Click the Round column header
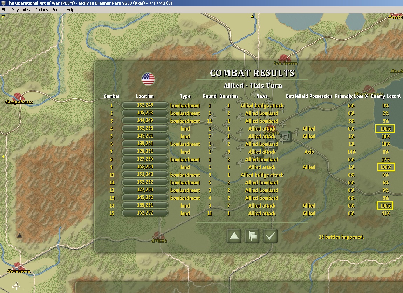 point(210,96)
